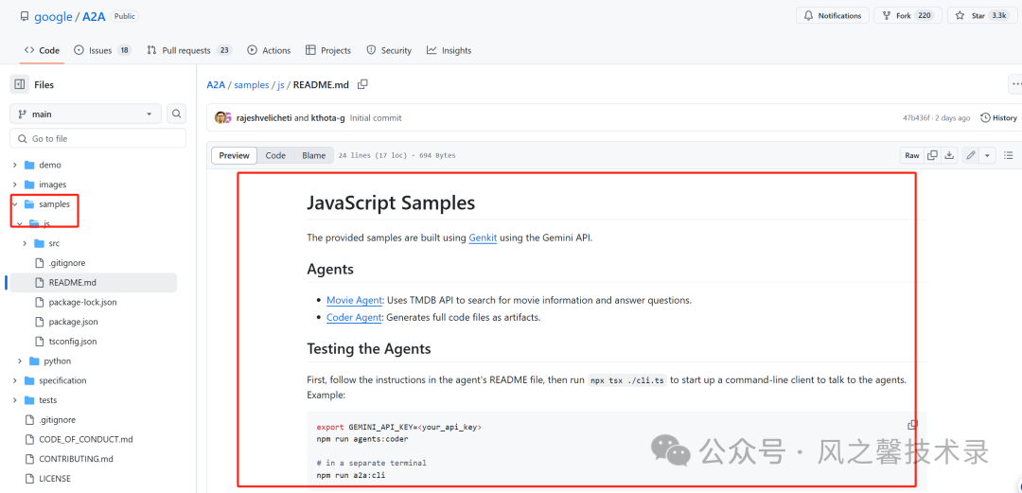Image resolution: width=1022 pixels, height=493 pixels.
Task: Open the tests folder
Action: [x=47, y=399]
